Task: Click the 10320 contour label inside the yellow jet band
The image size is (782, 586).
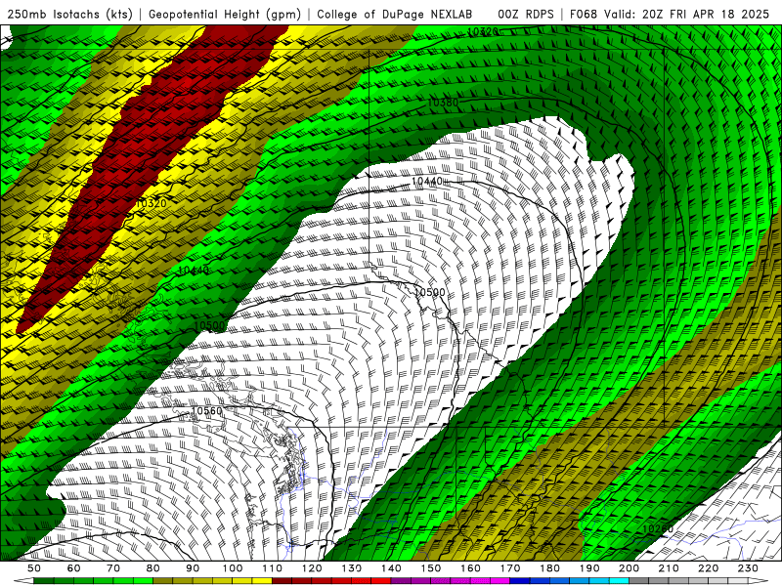Action: 151,203
